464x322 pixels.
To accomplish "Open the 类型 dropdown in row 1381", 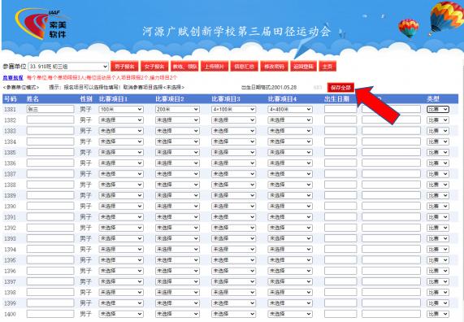I will pos(438,109).
